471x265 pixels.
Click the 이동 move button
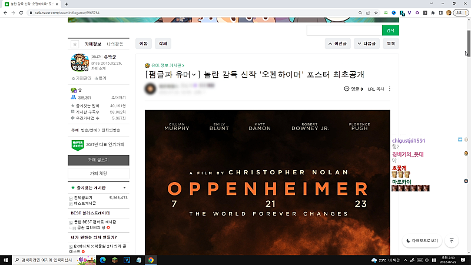(144, 44)
